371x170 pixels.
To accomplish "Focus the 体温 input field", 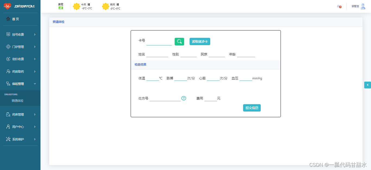I will coord(153,78).
